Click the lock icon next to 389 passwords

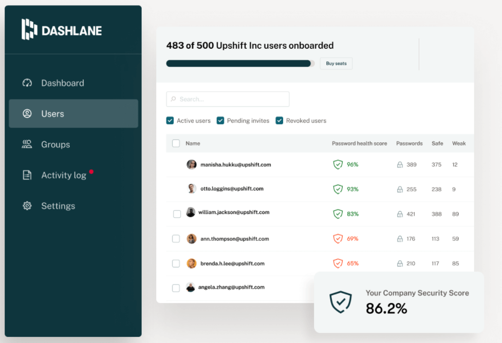400,165
